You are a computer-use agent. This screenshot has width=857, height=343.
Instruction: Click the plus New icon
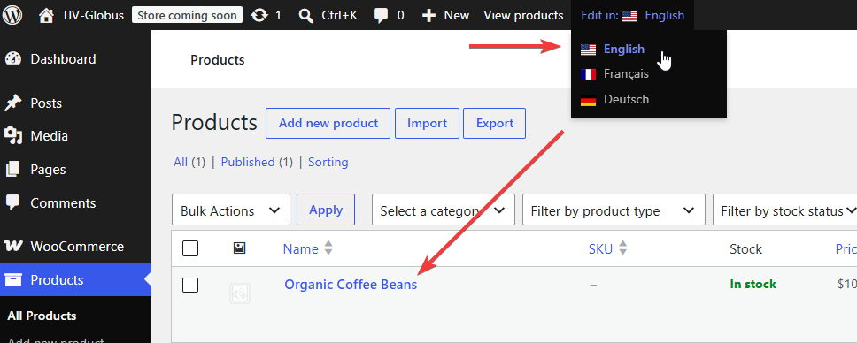[429, 15]
